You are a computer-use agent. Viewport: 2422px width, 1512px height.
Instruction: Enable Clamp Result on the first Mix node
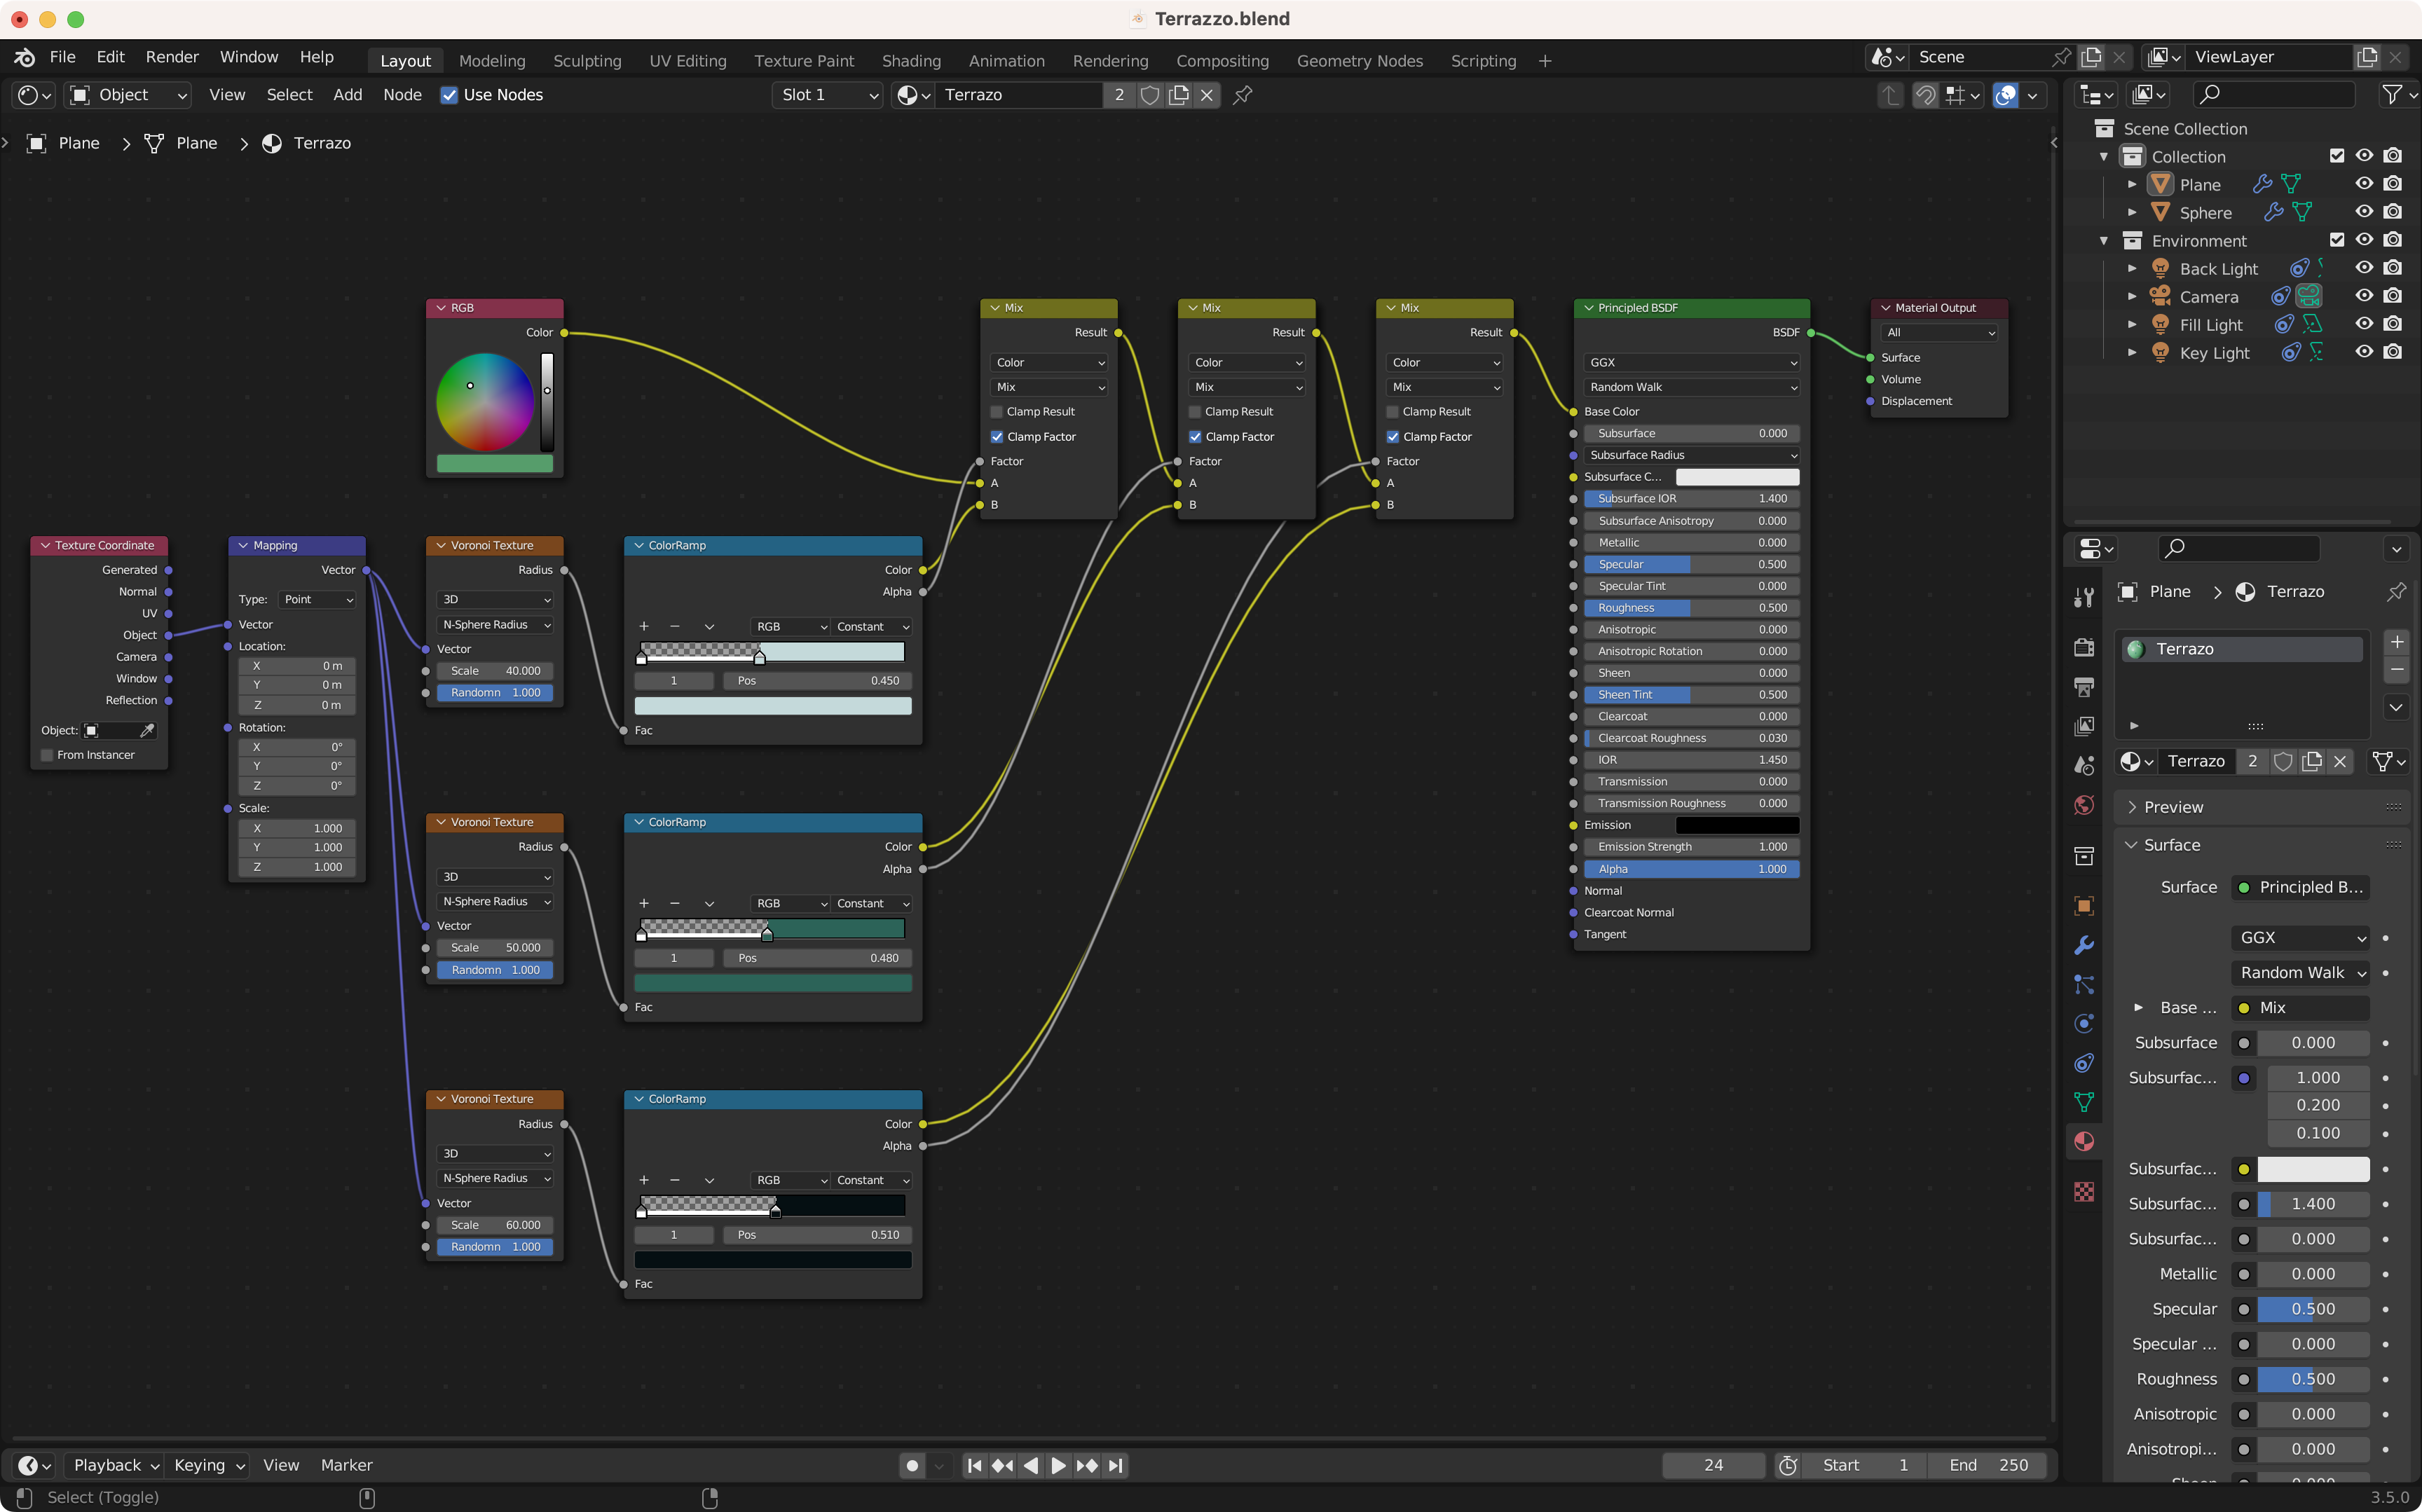[997, 412]
